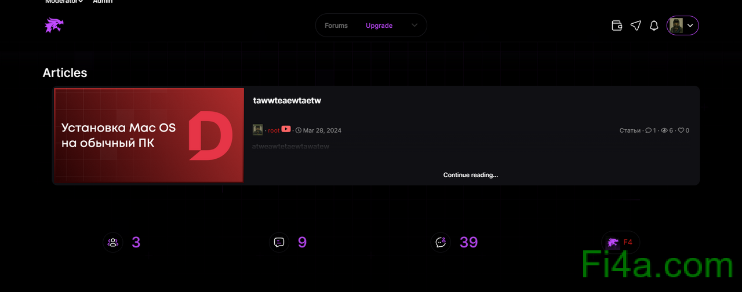742x292 pixels.
Task: Click root's small avatar in the article
Action: click(x=258, y=130)
